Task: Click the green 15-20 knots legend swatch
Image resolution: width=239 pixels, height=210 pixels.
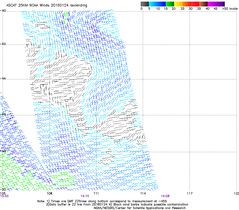Action: [170, 4]
